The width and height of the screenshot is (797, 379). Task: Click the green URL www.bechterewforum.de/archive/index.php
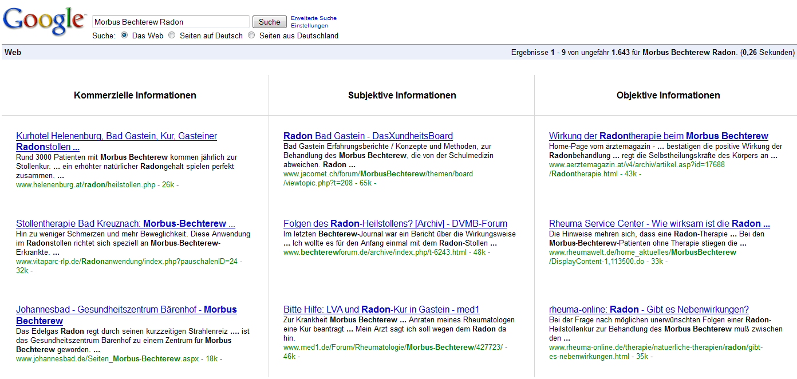pos(375,252)
